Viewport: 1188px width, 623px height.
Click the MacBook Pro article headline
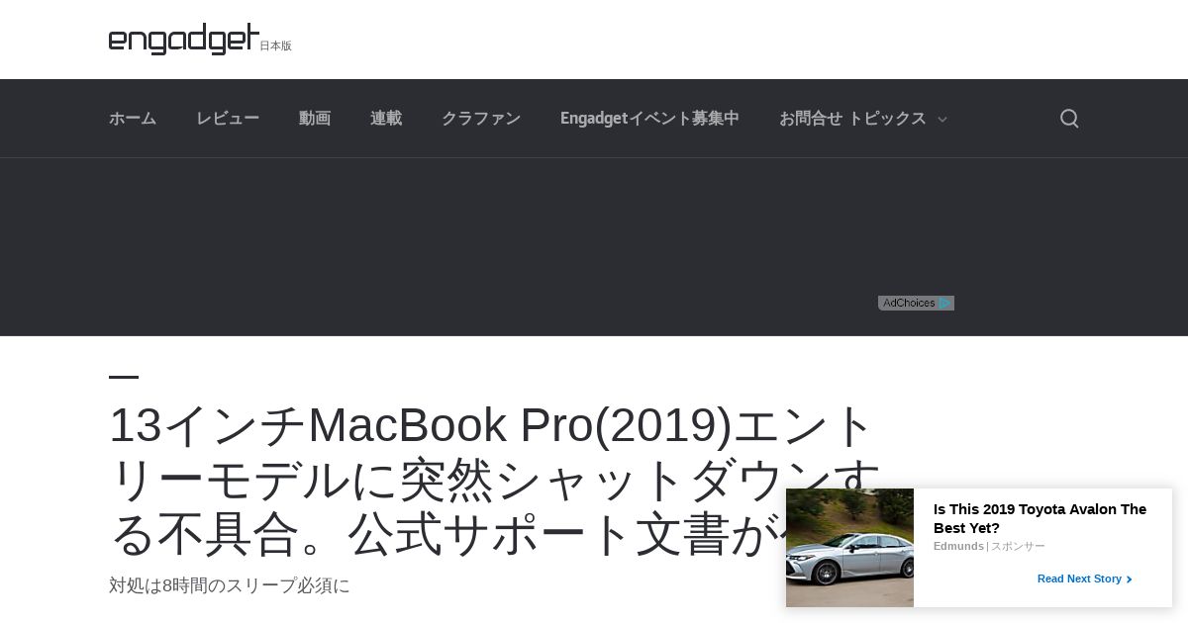pyautogui.click(x=495, y=480)
